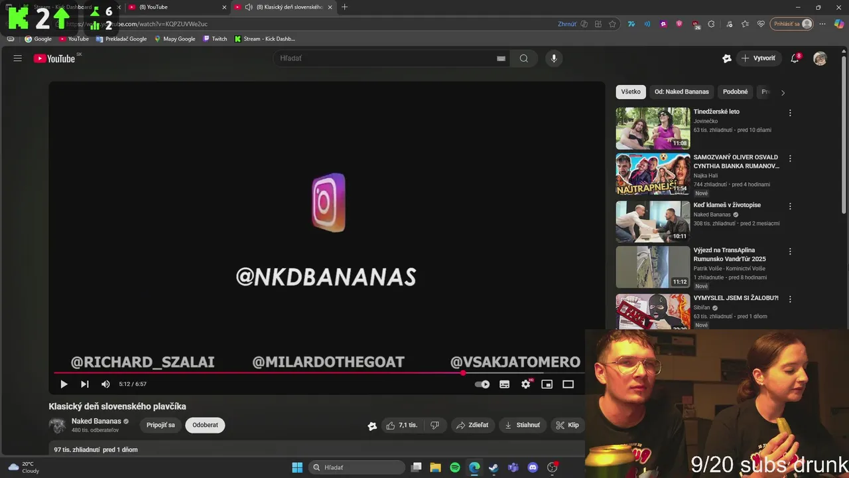
Task: Switch to the (8) YouTube browser tab
Action: point(176,7)
